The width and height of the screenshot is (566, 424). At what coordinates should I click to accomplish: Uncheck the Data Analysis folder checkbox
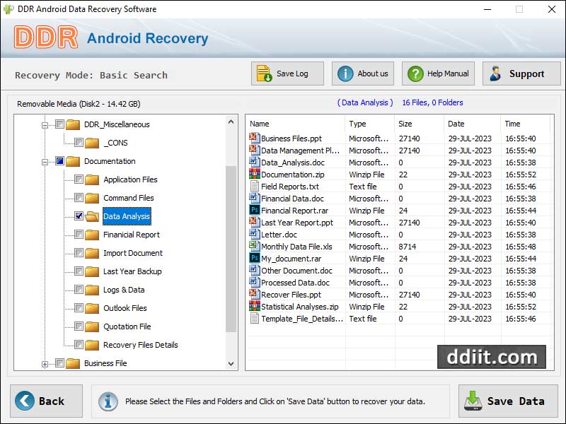78,216
